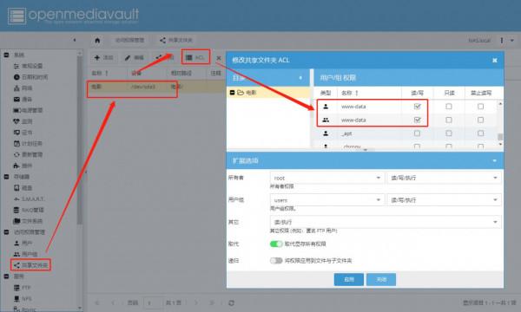Open Power Management item with battery icon
The width and height of the screenshot is (521, 312).
[x=28, y=110]
